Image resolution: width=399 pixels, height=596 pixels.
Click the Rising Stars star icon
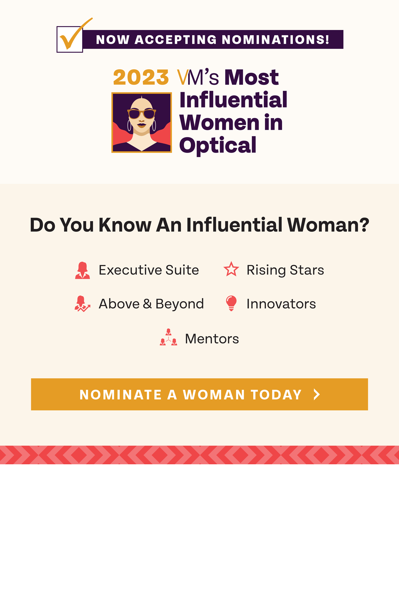pos(231,269)
